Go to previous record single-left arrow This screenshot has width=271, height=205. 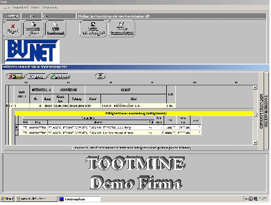click(111, 82)
